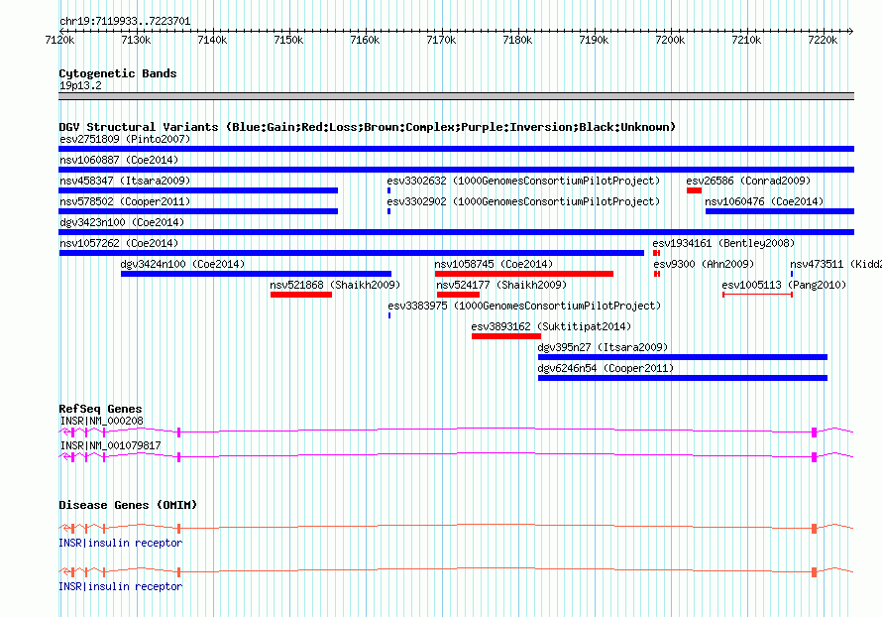
Task: Click the 19p13.2 band label
Action: (x=80, y=85)
